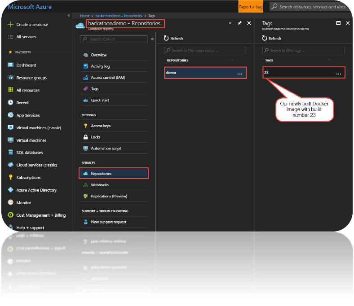Open the All resources grid icon
The image size is (354, 306).
(10, 90)
